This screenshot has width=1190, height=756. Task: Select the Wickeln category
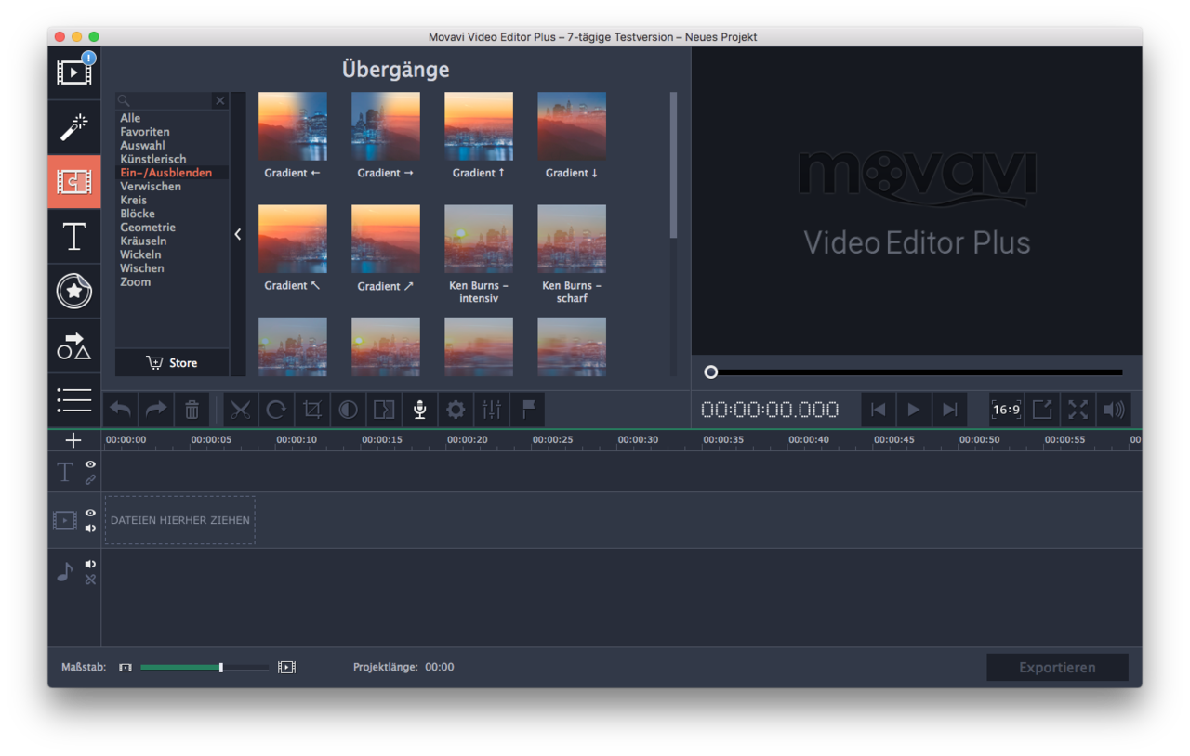click(x=140, y=254)
